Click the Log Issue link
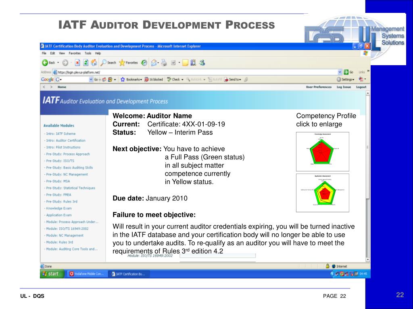413x309 pixels. coord(344,87)
